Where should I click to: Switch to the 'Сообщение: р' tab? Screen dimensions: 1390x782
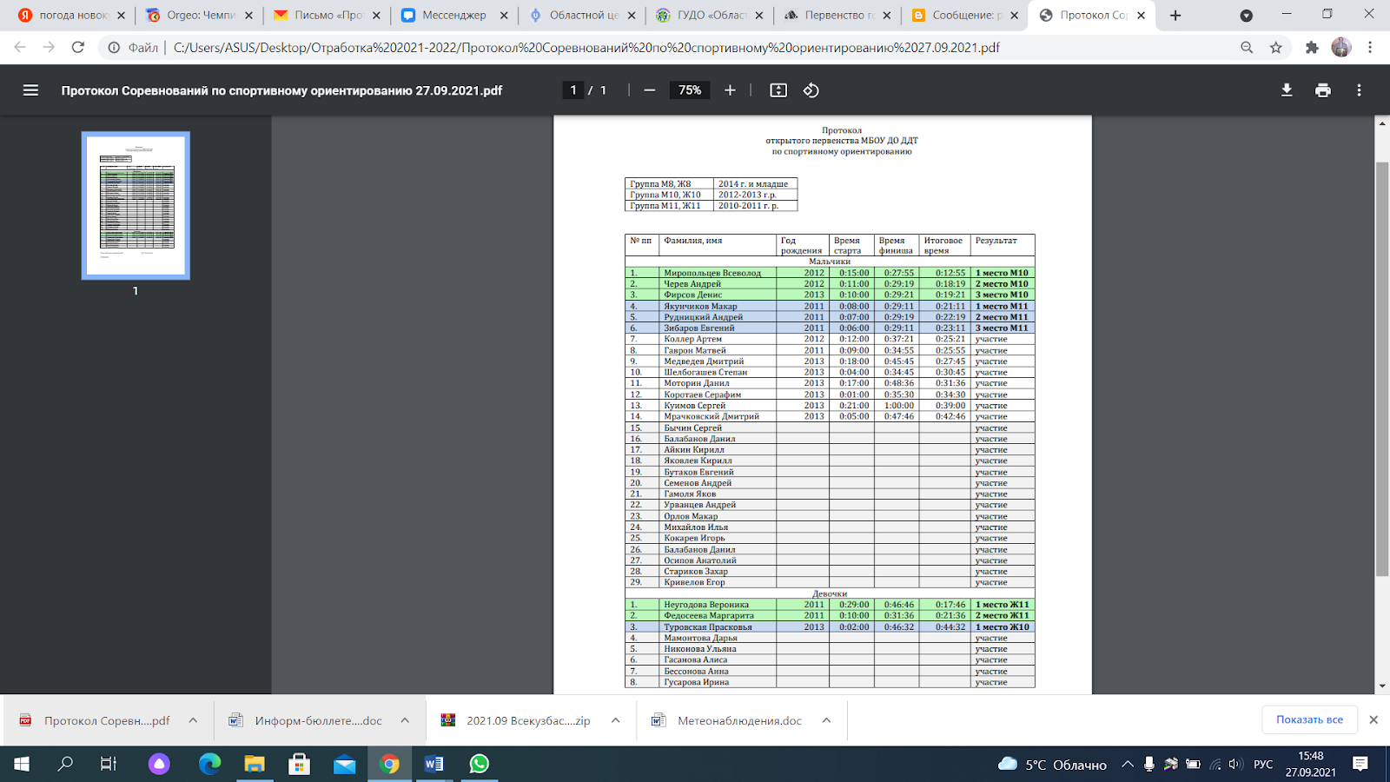point(963,16)
